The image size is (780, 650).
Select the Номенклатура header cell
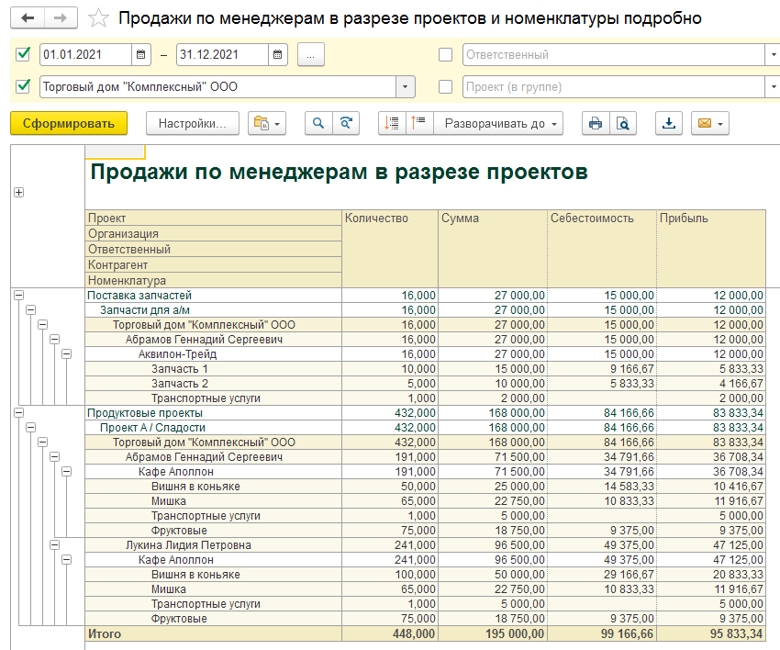(x=214, y=280)
